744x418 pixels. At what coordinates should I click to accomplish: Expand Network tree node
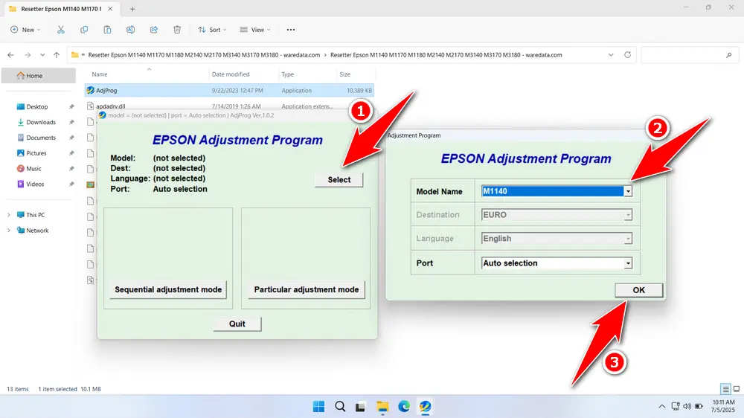pos(8,231)
